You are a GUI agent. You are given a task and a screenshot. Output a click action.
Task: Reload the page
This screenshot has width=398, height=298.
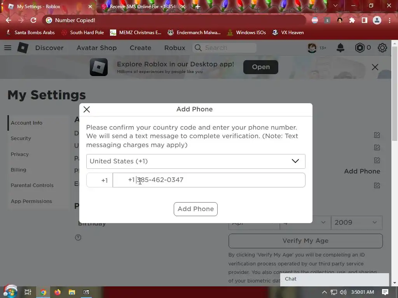tap(33, 20)
